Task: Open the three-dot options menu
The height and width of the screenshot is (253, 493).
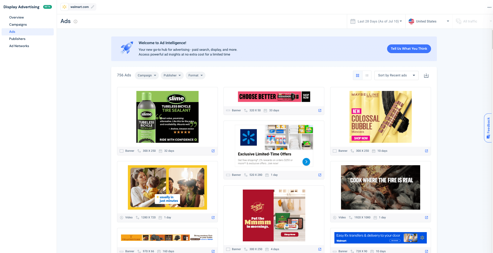Action: click(489, 7)
